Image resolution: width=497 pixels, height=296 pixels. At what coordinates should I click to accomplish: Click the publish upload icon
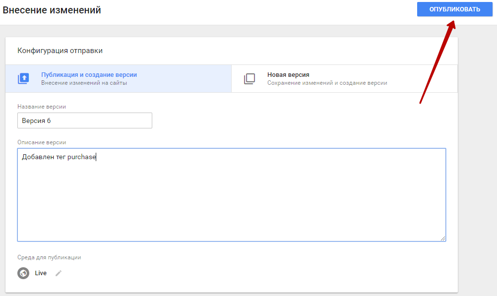coord(23,78)
